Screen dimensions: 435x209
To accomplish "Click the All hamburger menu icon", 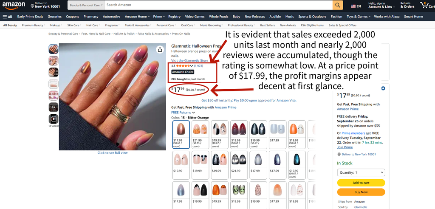I will pos(8,17).
